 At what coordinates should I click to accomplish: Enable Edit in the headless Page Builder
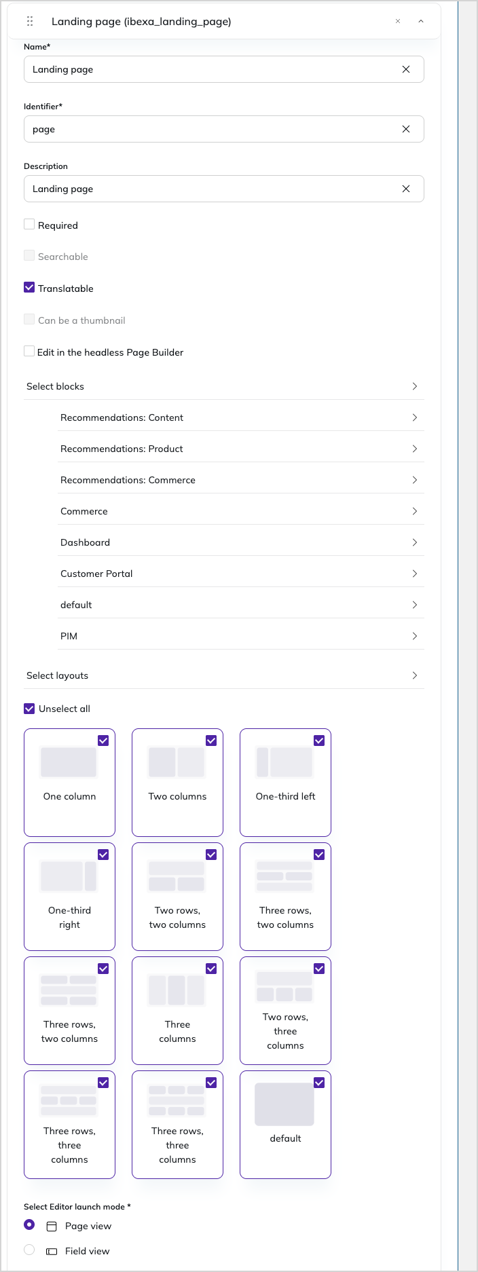[x=29, y=351]
